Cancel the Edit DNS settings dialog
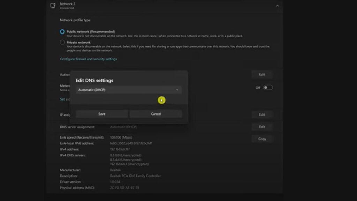This screenshot has height=201, width=357. [156, 114]
